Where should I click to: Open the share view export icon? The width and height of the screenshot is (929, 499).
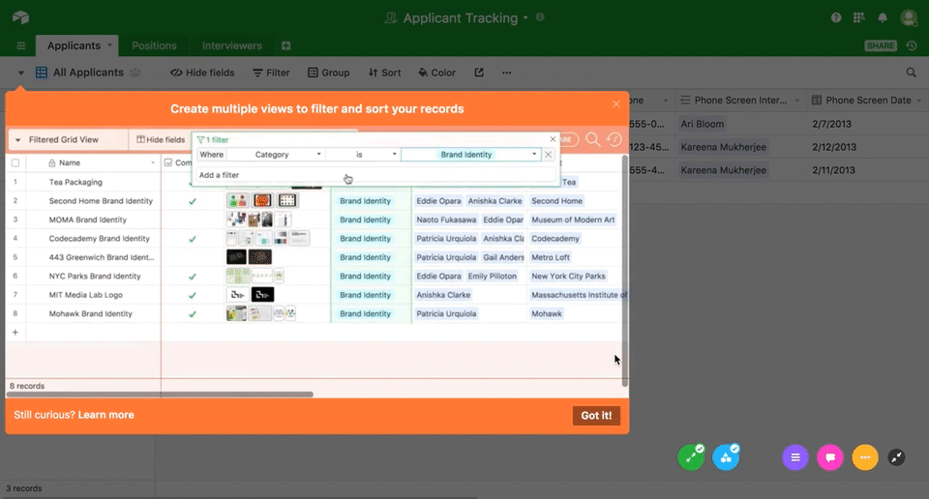coord(479,73)
